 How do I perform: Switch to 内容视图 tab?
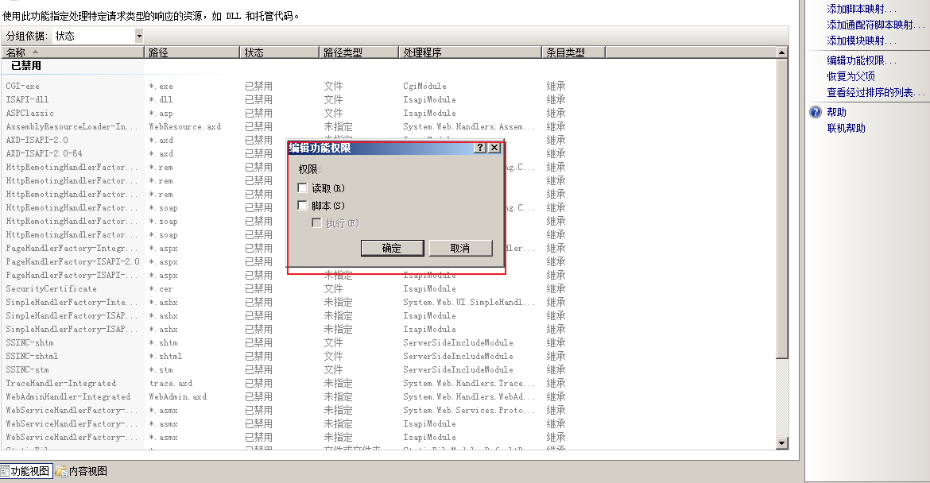point(83,471)
